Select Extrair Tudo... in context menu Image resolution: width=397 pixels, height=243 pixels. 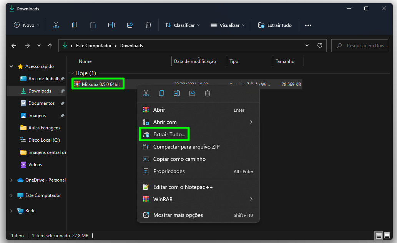[x=198, y=134]
